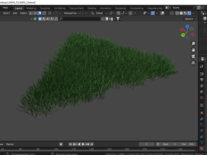Toggle proportional editing
Screen dimensions: 207x155
click(131, 13)
